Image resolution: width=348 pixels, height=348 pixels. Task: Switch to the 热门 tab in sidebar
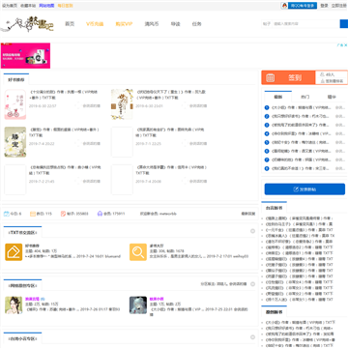pos(305,97)
